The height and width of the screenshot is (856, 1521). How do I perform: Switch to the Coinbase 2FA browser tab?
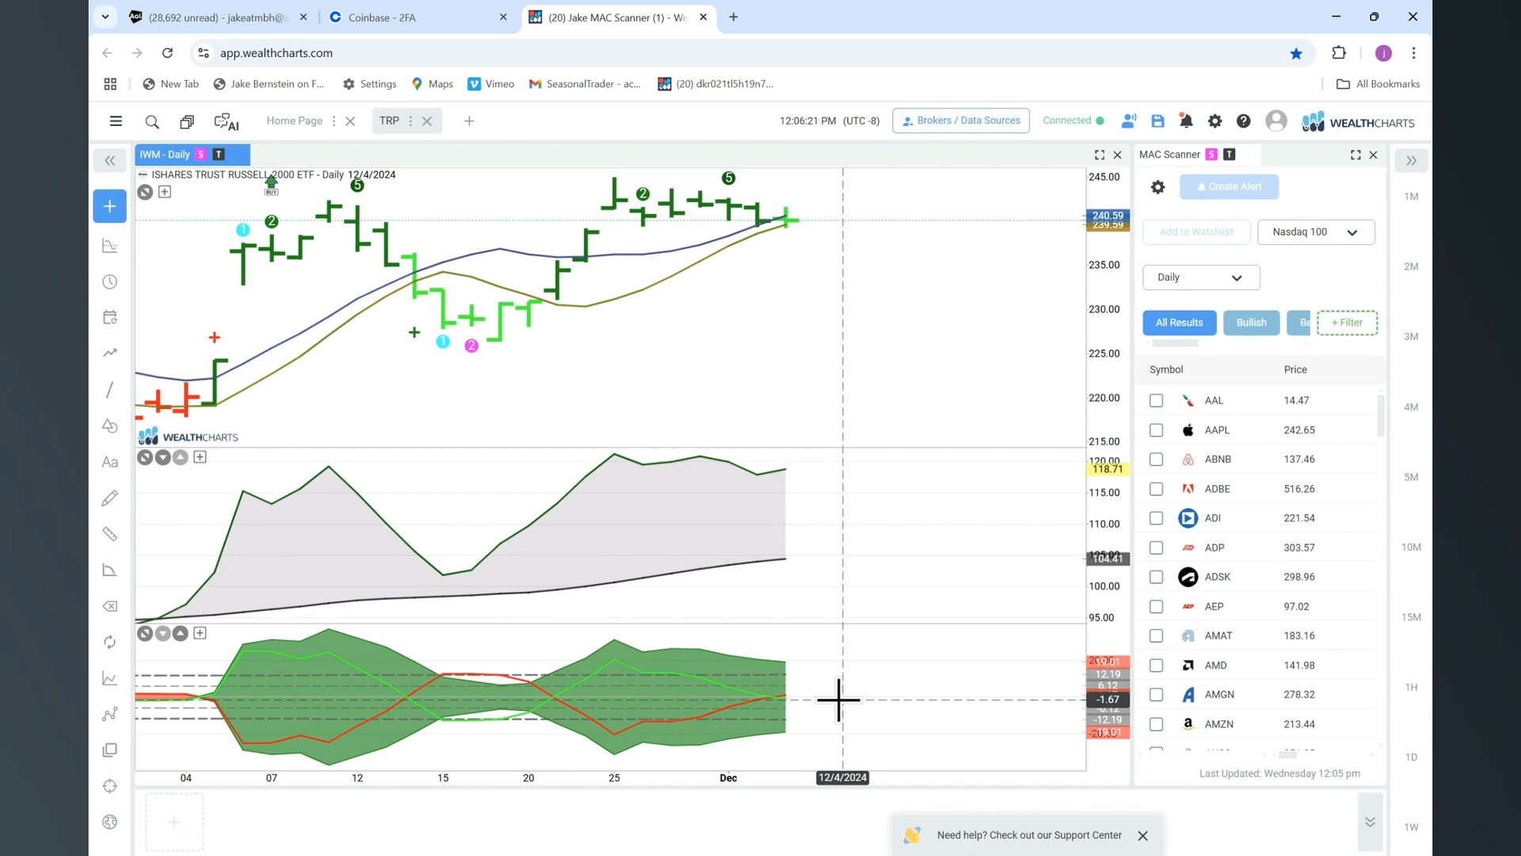coord(417,17)
